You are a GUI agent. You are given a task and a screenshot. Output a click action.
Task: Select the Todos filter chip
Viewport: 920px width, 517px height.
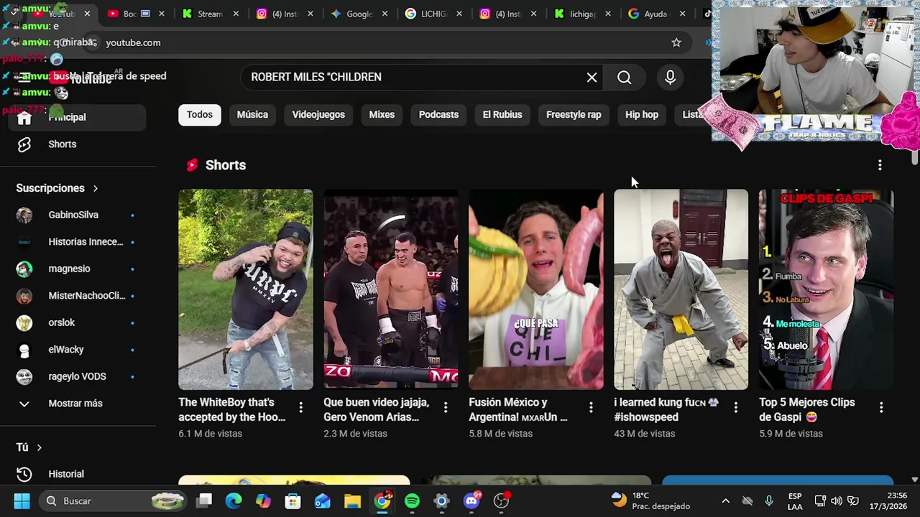coord(200,115)
